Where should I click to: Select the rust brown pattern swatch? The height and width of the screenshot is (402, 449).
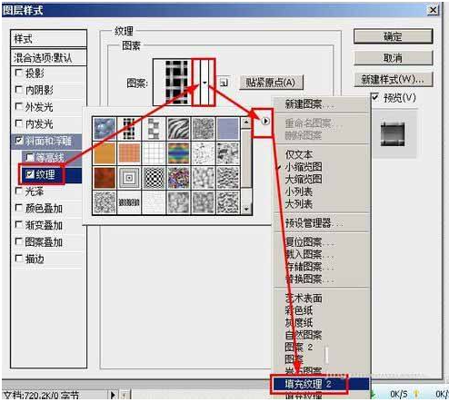[105, 178]
